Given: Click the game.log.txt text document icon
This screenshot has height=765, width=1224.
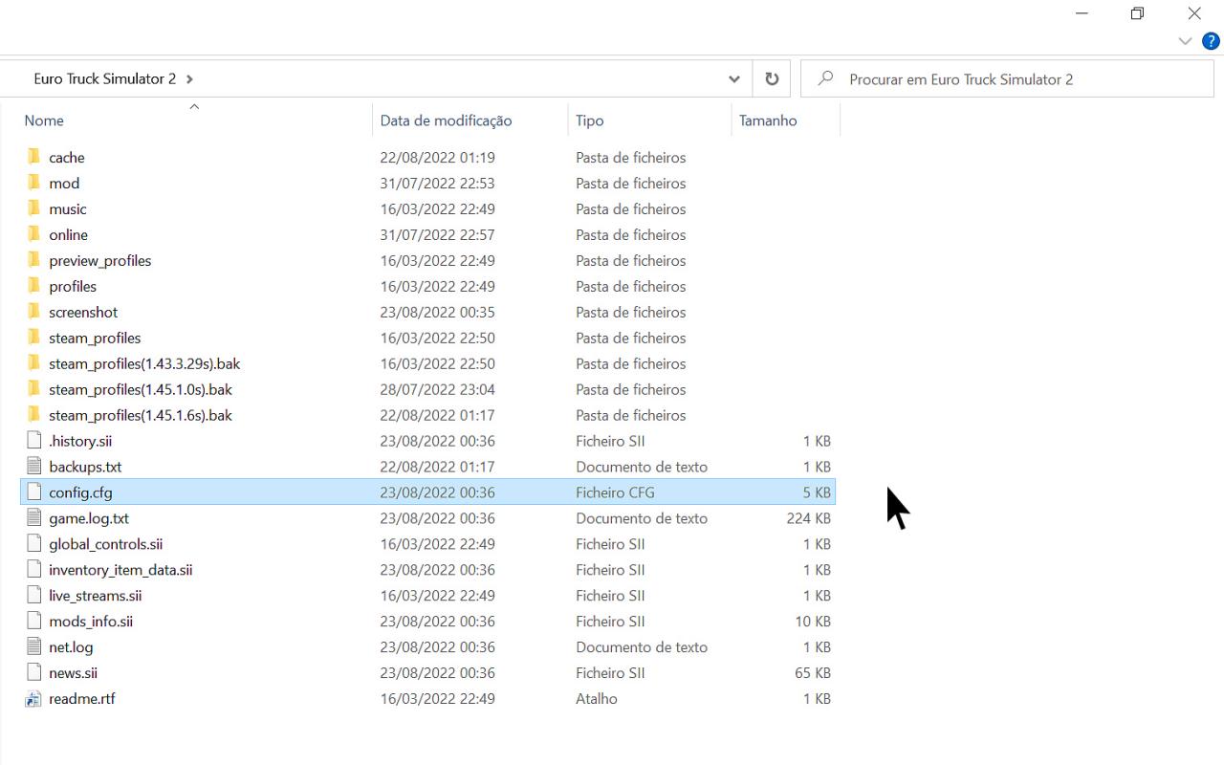Looking at the screenshot, I should [34, 518].
